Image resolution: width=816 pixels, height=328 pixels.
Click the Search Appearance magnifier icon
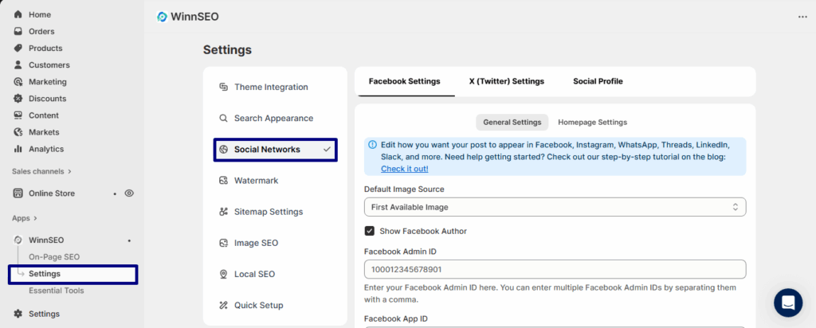[x=223, y=118]
